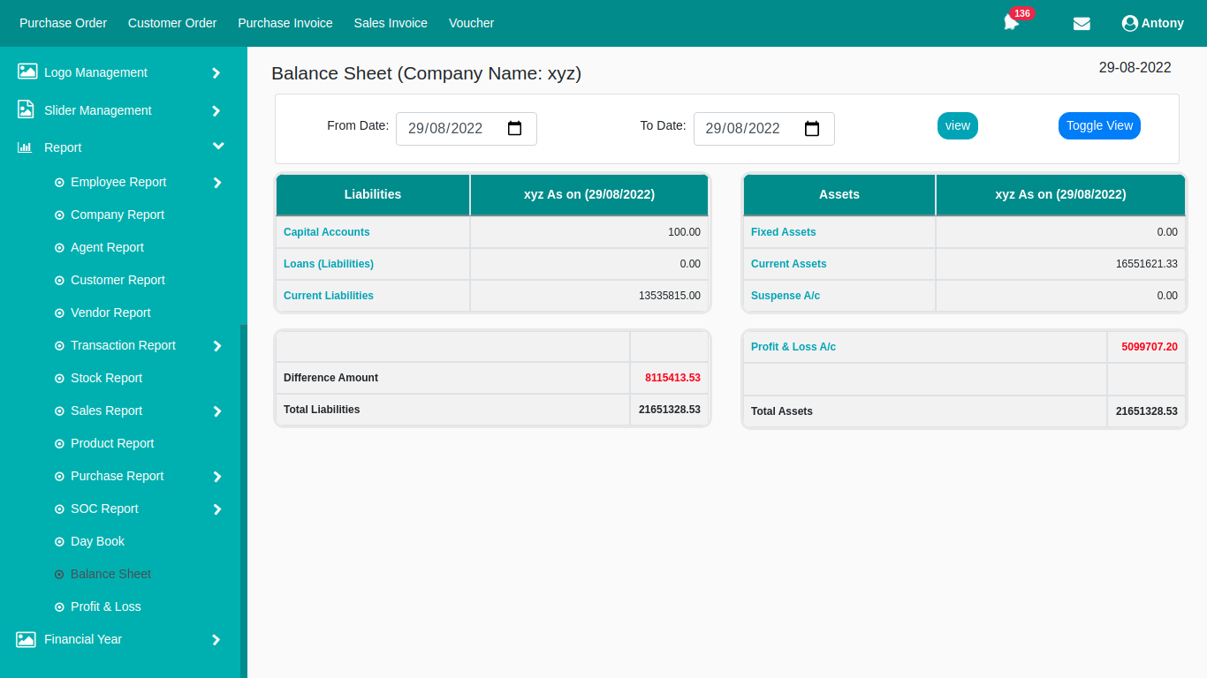This screenshot has width=1207, height=678.
Task: Open the messages envelope icon
Action: [1082, 24]
